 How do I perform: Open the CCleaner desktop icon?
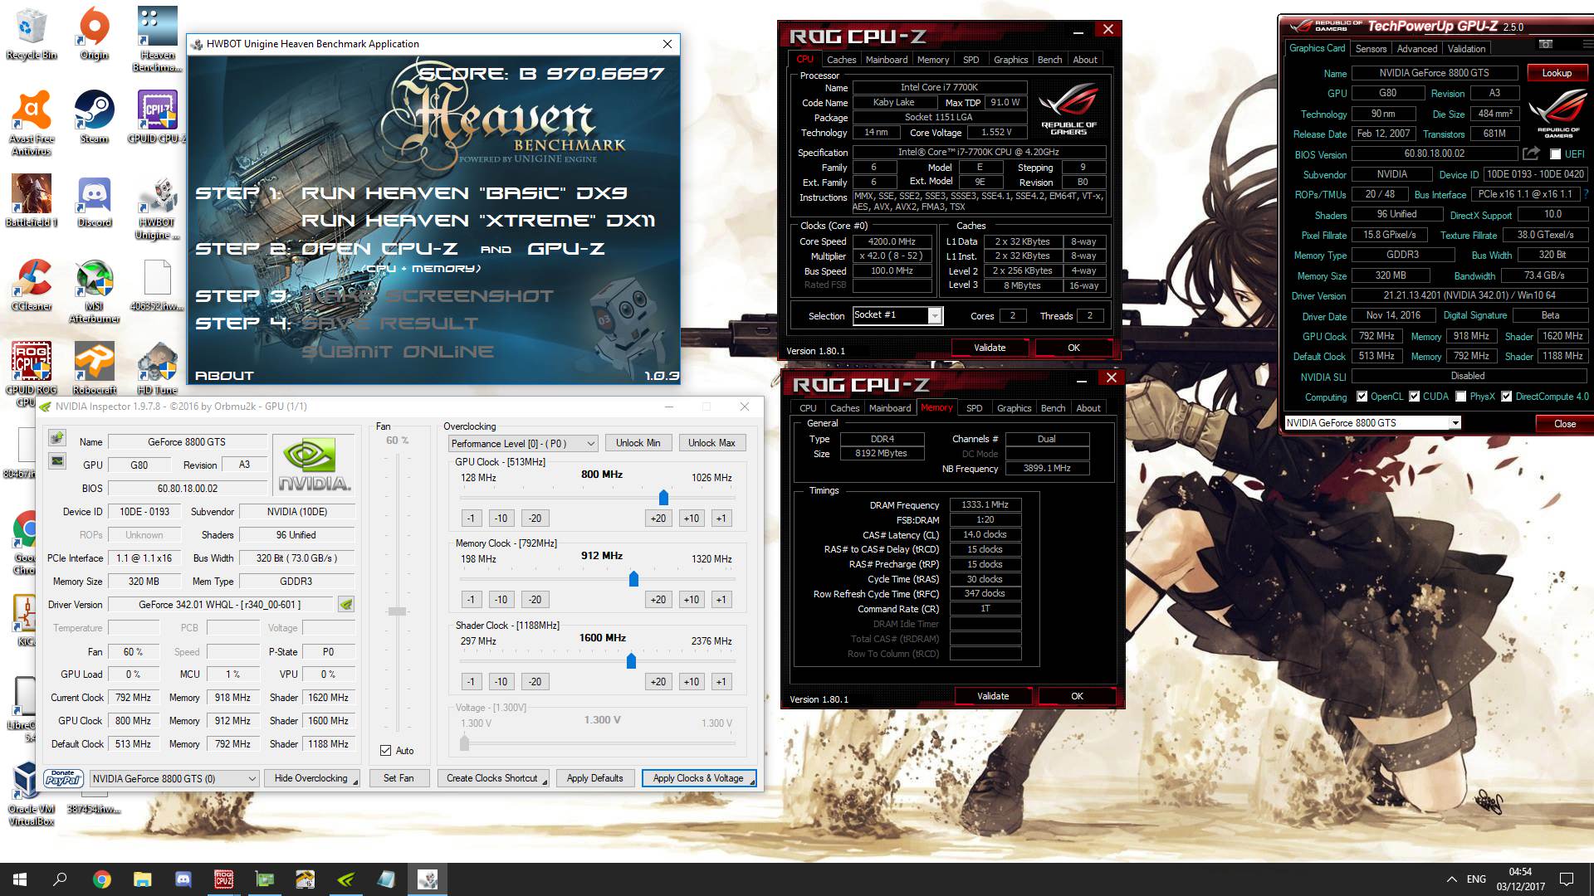click(x=32, y=285)
